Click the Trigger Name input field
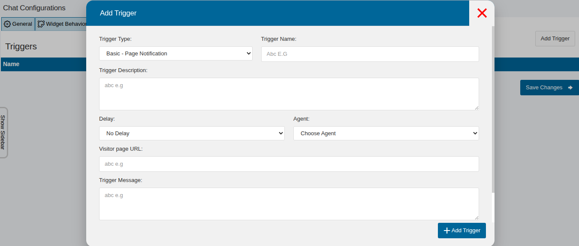 370,54
